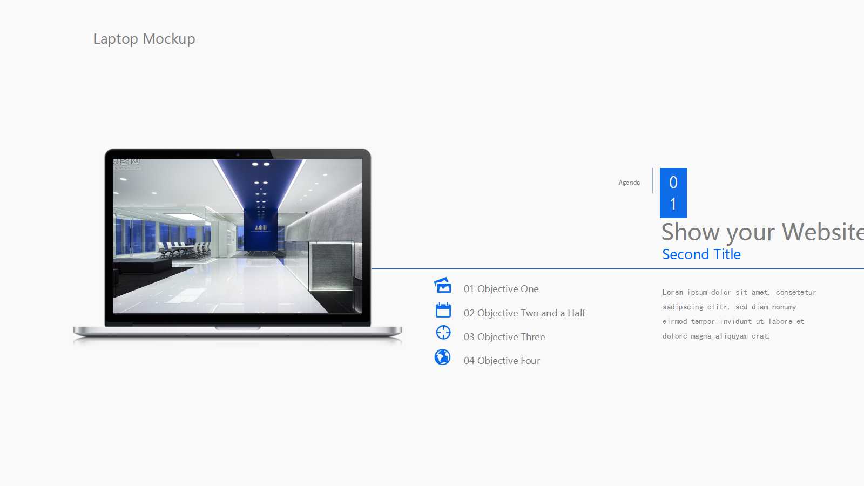Select the small "Agenda" label
The height and width of the screenshot is (486, 864).
(x=629, y=183)
